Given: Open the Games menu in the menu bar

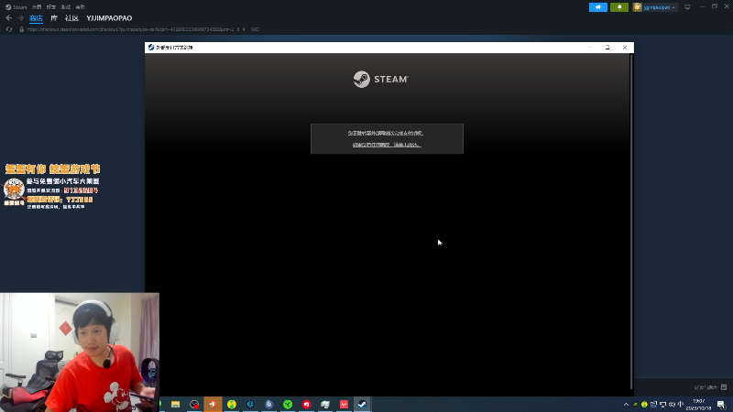Looking at the screenshot, I should tap(65, 7).
